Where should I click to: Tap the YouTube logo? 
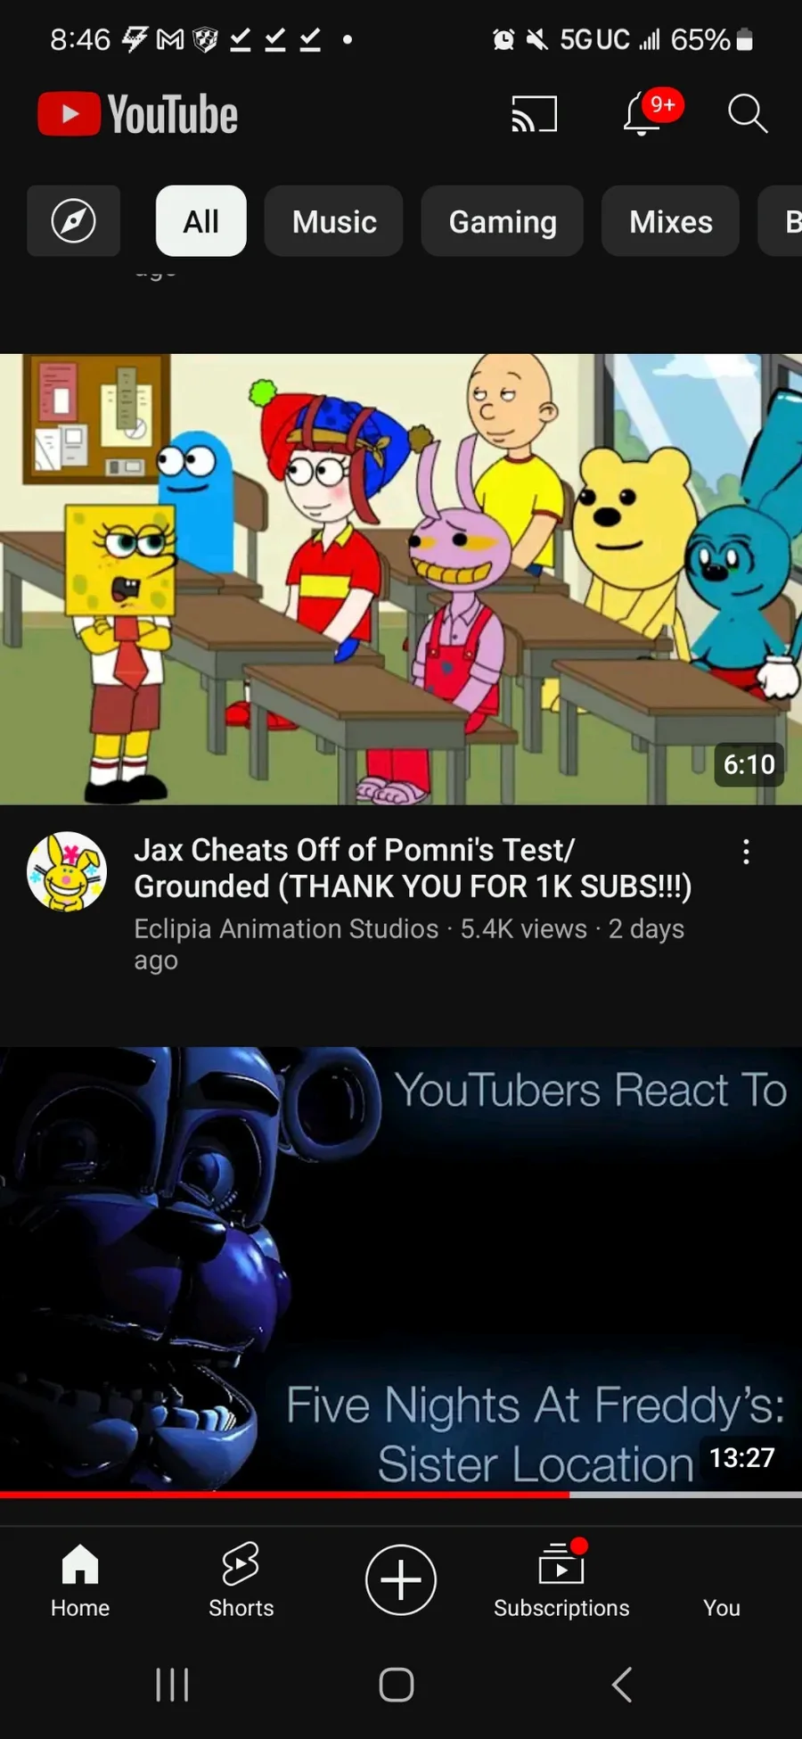[x=138, y=114]
